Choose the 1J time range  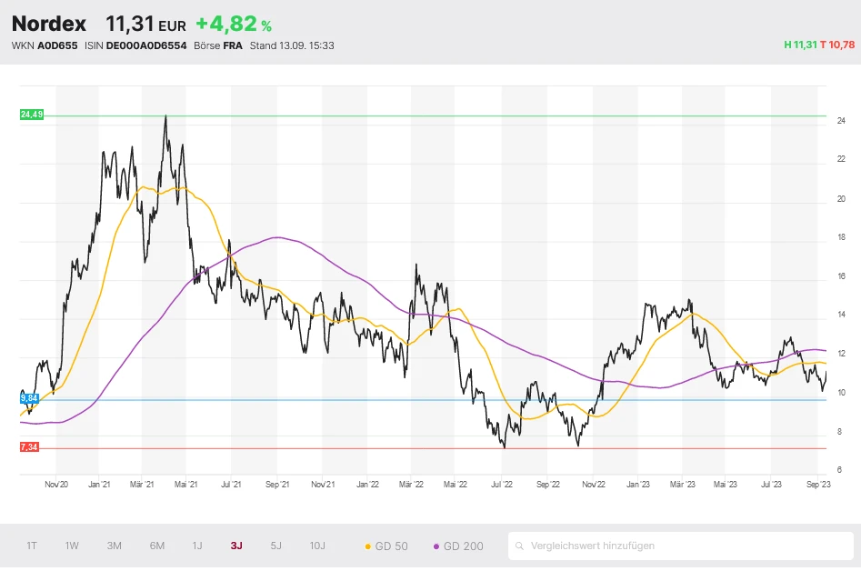(x=197, y=546)
